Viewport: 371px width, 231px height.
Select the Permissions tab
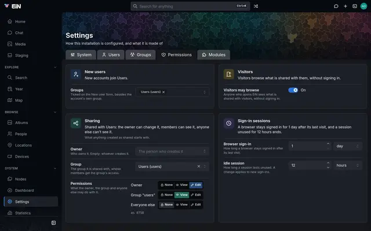[176, 55]
